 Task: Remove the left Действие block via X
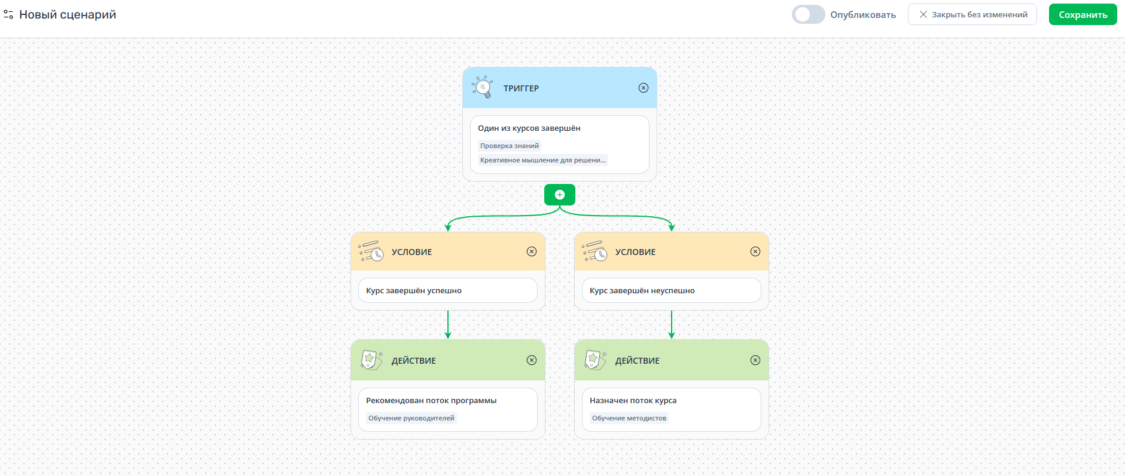[x=532, y=360]
